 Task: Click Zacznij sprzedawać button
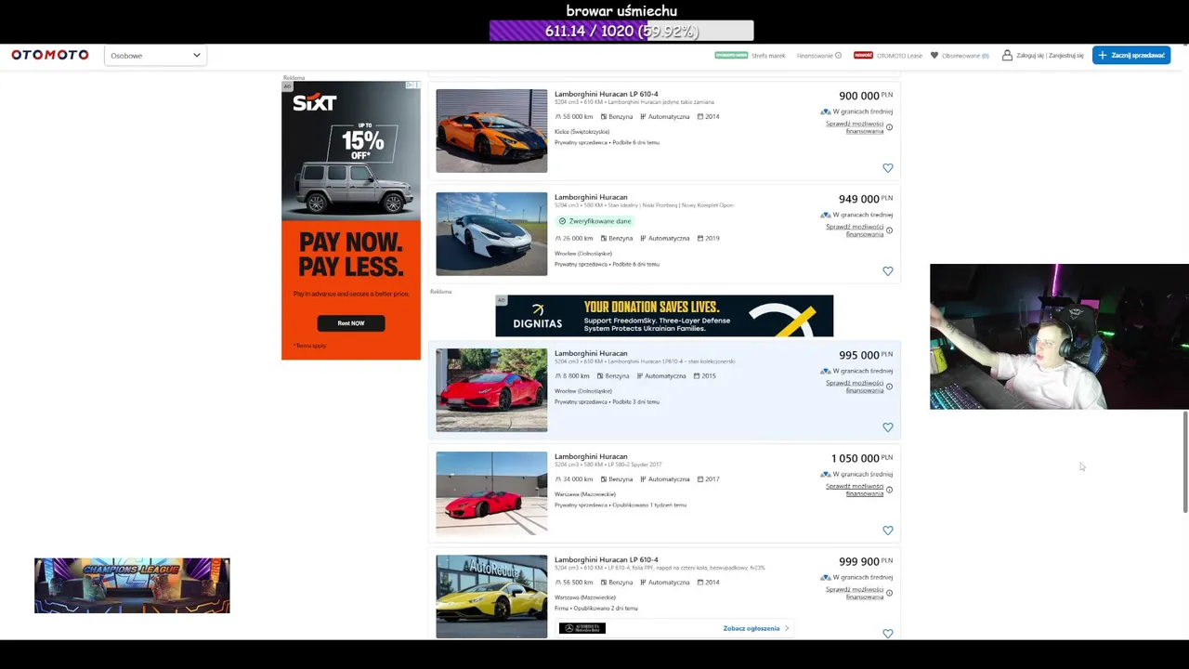point(1131,56)
